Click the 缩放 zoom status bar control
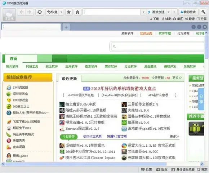This screenshot has width=209, height=173. coord(202,169)
